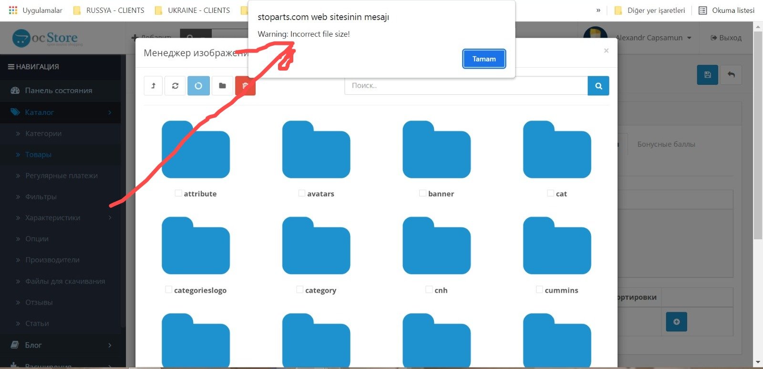Open the avatars folder icon
The width and height of the screenshot is (763, 369).
click(x=316, y=149)
